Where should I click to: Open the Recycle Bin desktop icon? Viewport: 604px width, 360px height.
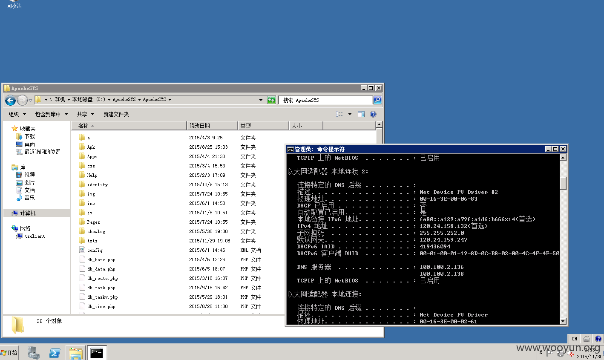(14, 4)
